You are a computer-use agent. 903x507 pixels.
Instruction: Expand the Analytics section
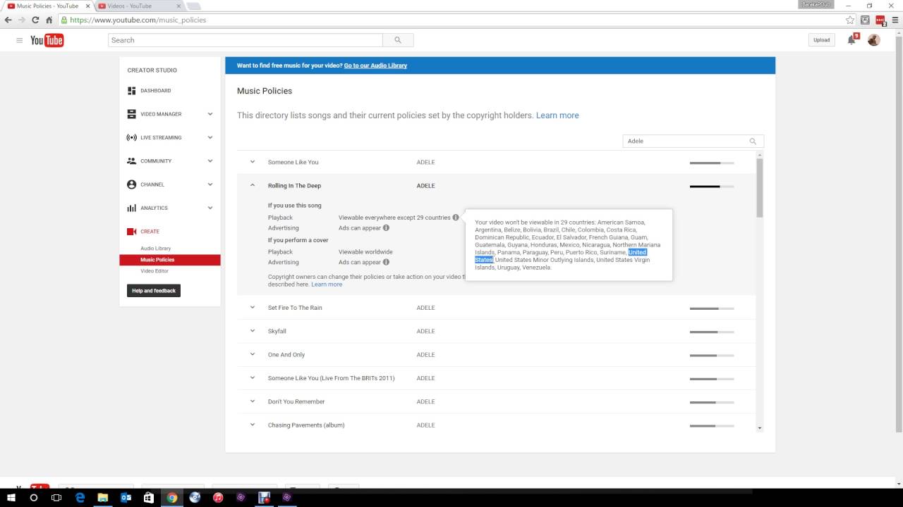(x=210, y=208)
